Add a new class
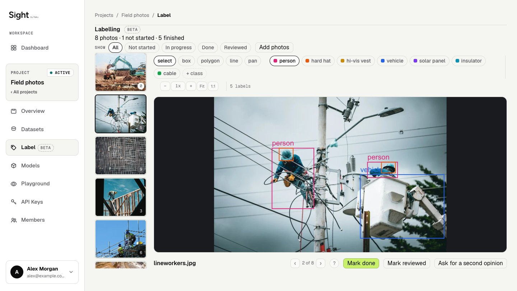 coord(194,73)
